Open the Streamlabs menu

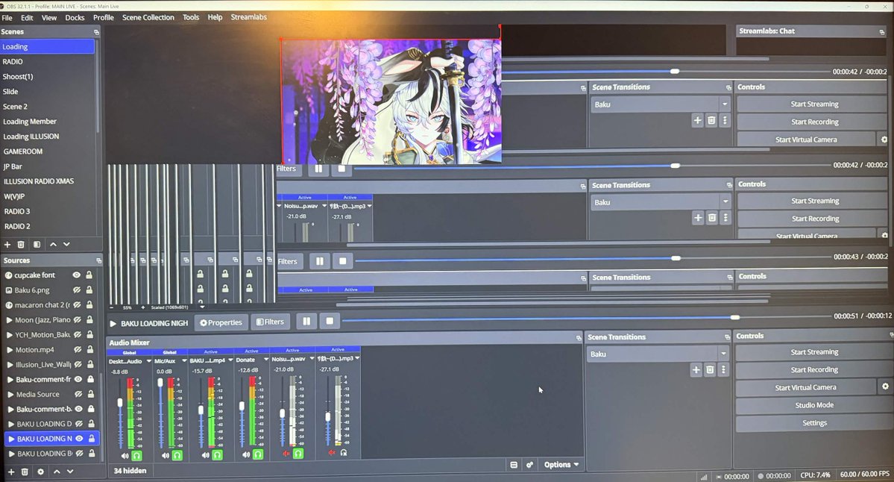click(x=248, y=16)
